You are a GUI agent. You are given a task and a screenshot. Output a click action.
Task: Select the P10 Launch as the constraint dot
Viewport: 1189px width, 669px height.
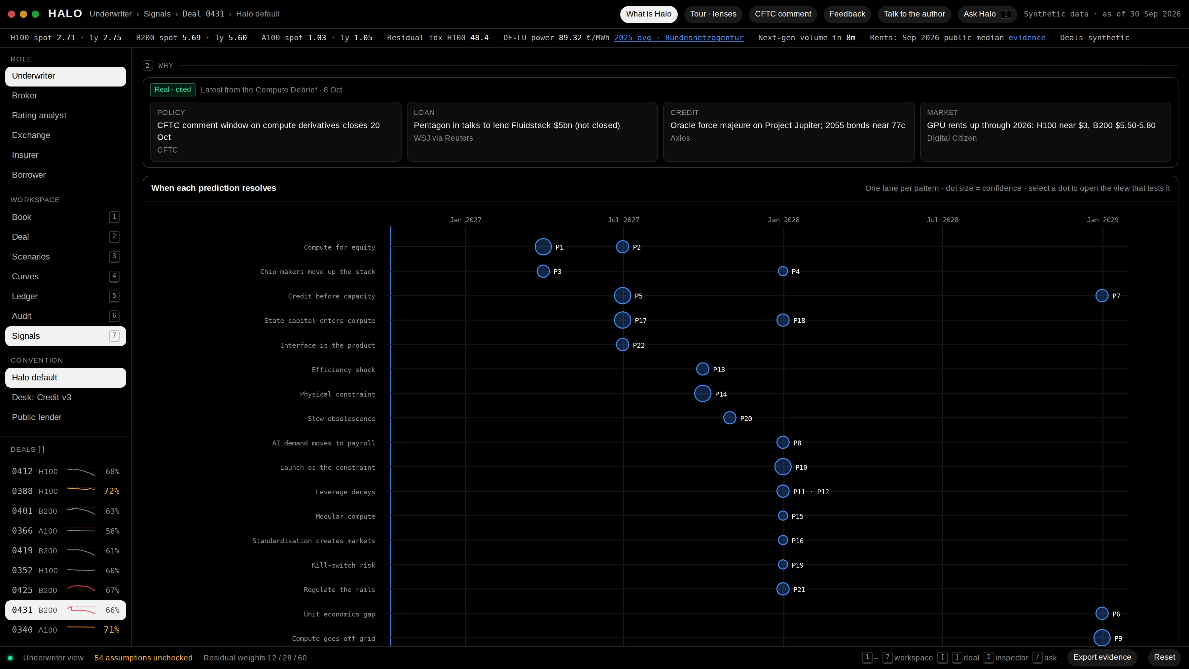[x=783, y=467]
